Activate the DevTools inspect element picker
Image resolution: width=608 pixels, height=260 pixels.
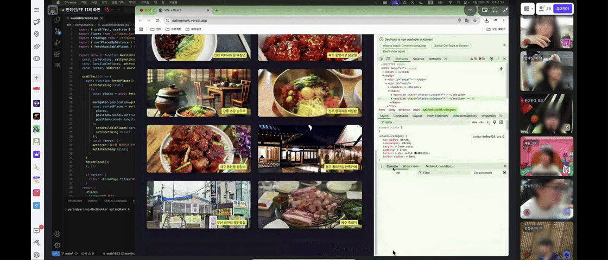382,59
